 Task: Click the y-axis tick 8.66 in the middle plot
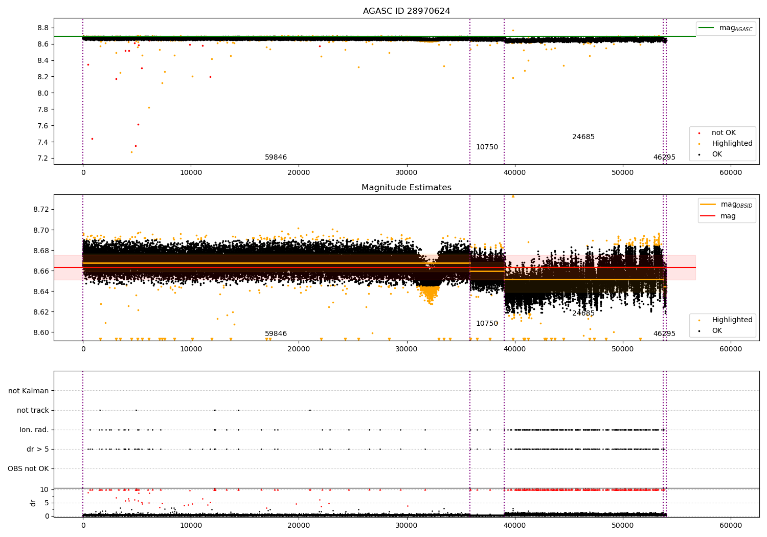(41, 271)
